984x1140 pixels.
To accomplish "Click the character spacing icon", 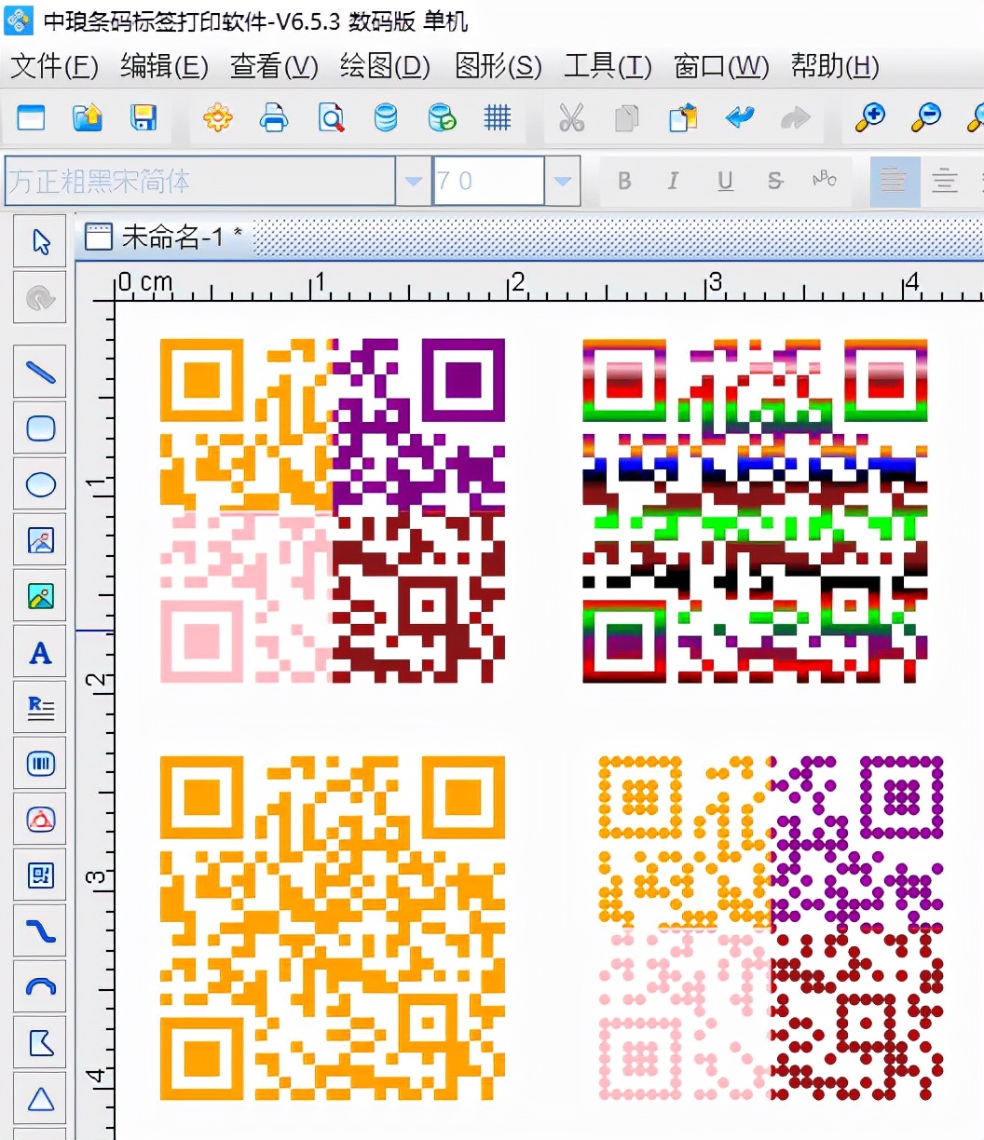I will pyautogui.click(x=825, y=179).
